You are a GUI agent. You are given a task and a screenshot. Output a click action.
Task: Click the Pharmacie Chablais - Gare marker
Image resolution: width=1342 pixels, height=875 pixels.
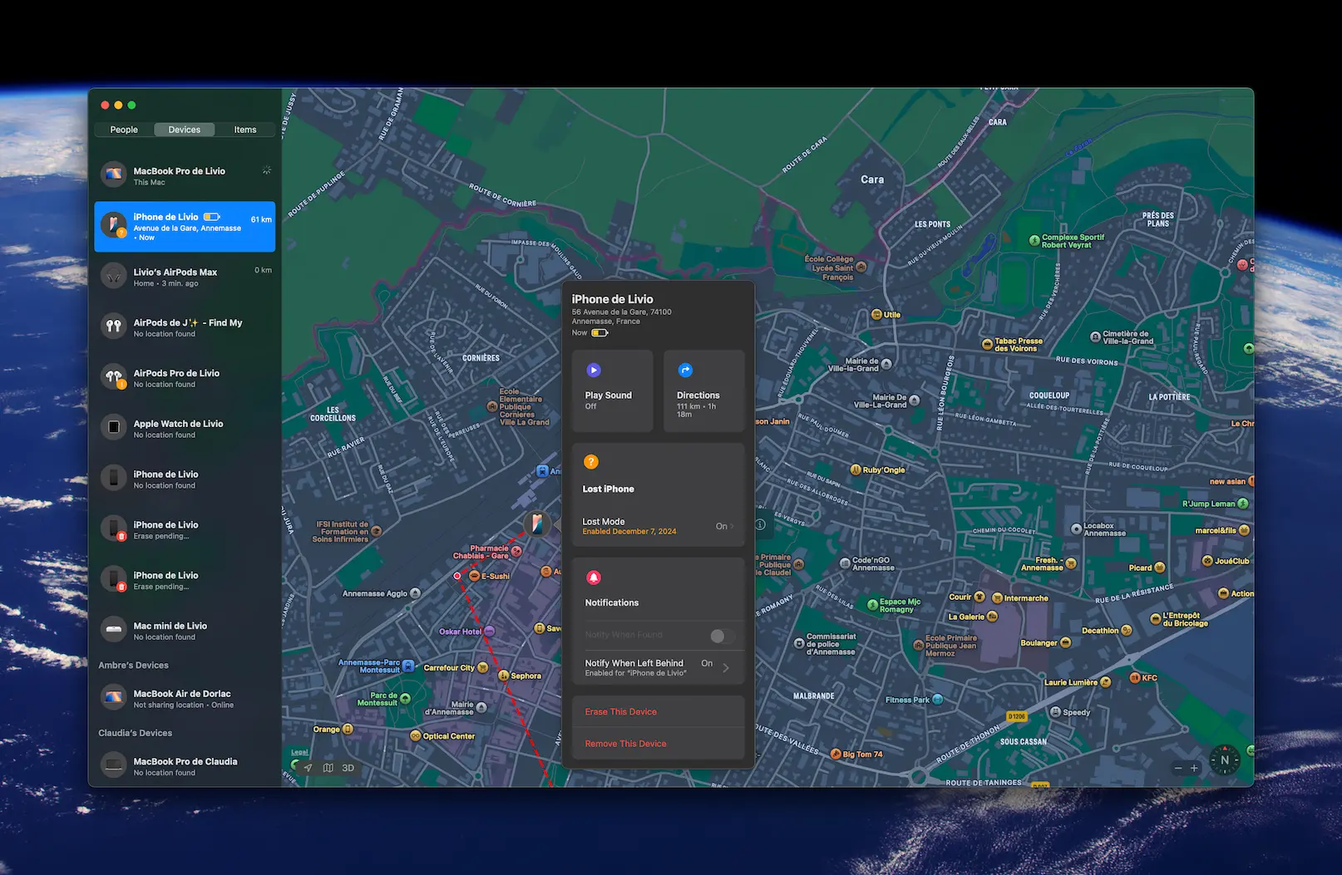point(516,551)
